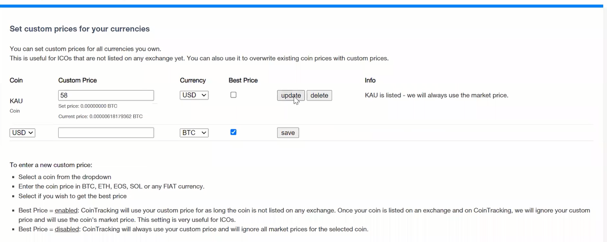Select the Custom Price column header
Screen dimensions: 607x242
click(77, 80)
